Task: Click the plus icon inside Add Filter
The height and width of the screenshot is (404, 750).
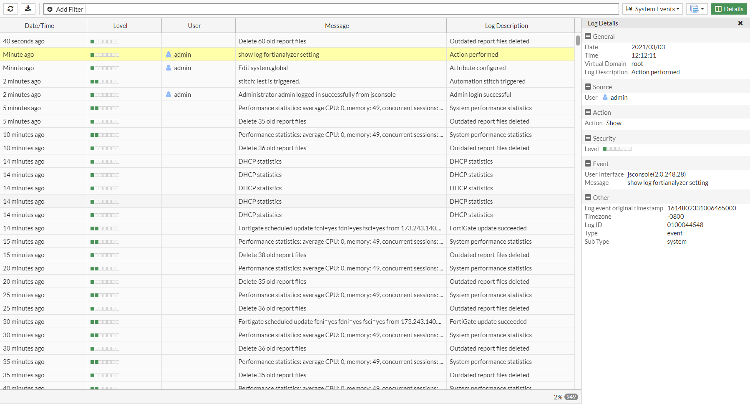Action: click(50, 8)
